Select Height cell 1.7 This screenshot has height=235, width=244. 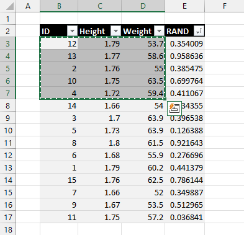(x=100, y=118)
